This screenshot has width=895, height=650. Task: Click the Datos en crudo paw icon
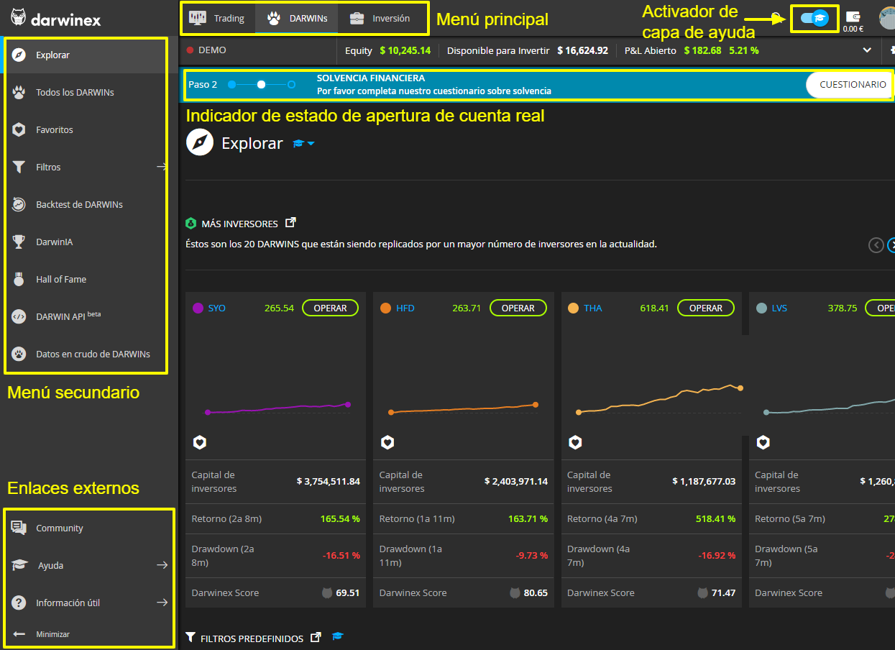click(x=19, y=354)
